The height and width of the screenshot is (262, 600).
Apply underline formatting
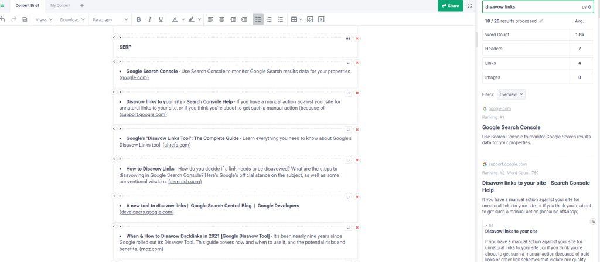click(x=161, y=19)
